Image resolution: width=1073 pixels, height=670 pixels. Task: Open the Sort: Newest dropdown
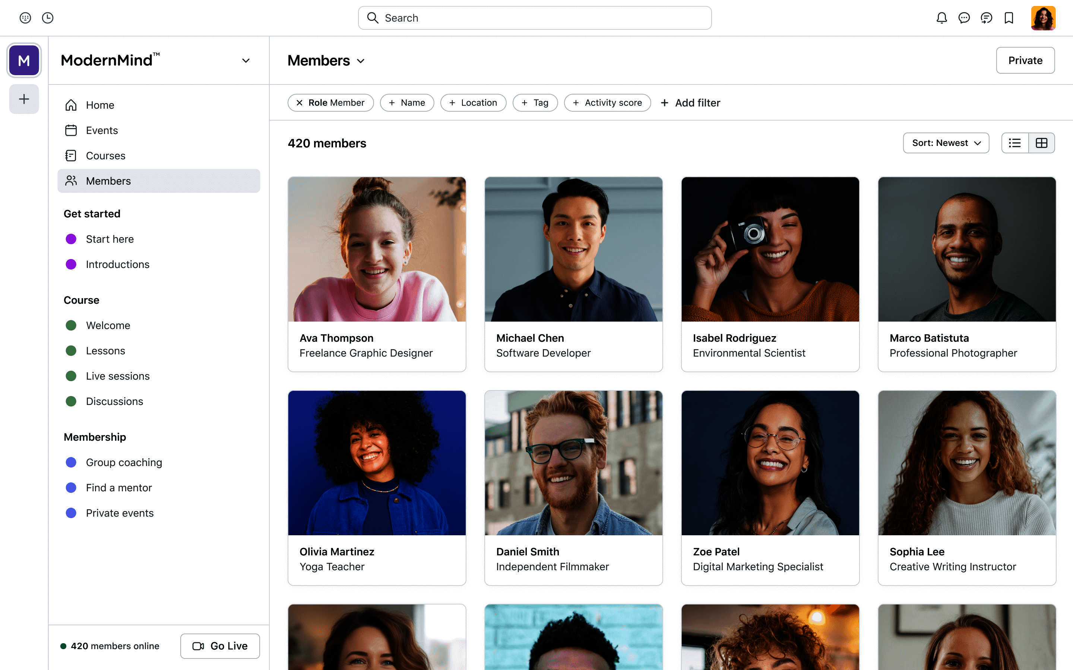tap(946, 143)
